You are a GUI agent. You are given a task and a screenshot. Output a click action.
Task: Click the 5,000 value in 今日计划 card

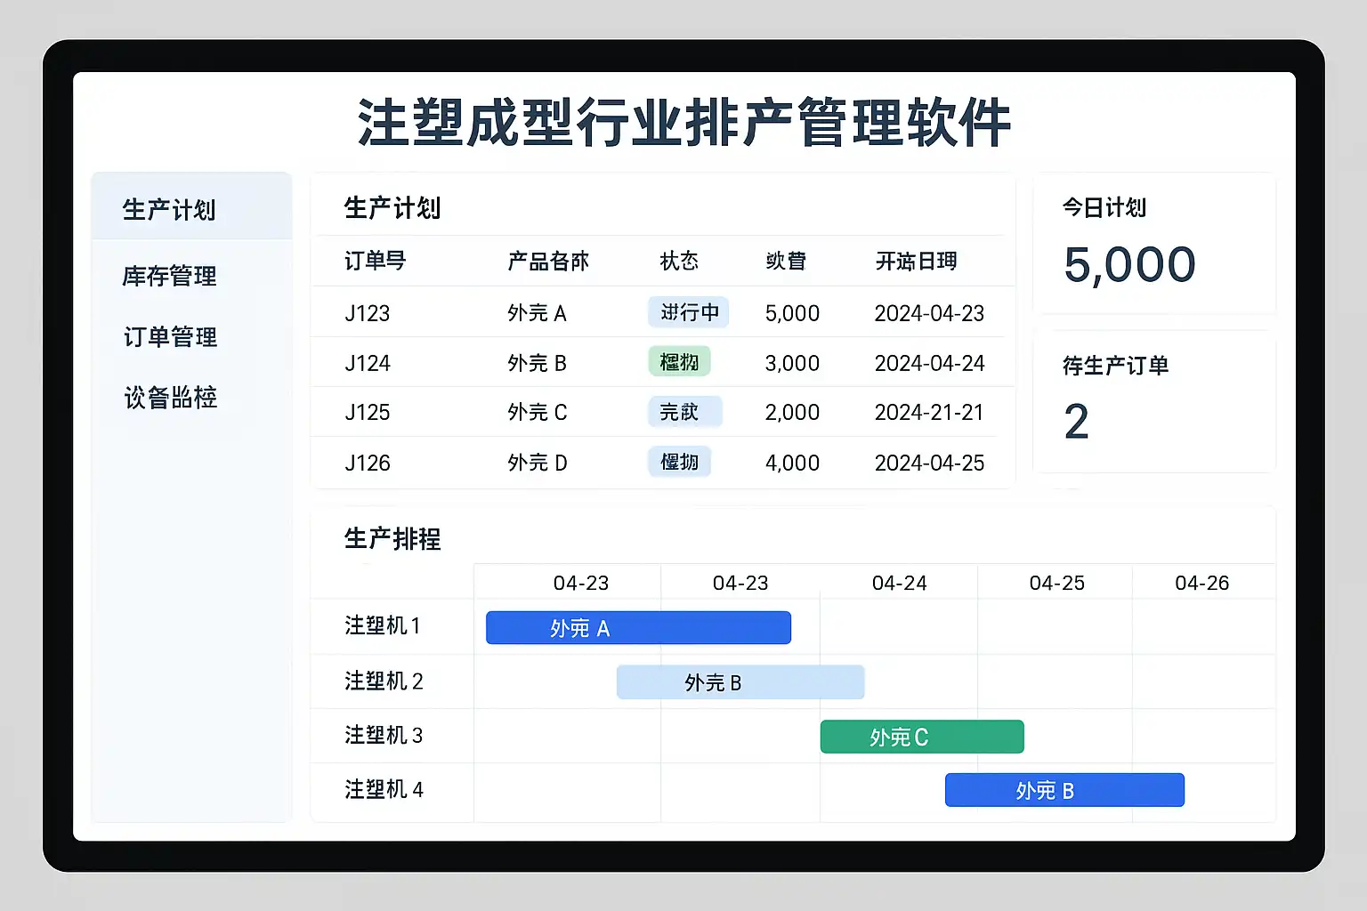point(1129,264)
